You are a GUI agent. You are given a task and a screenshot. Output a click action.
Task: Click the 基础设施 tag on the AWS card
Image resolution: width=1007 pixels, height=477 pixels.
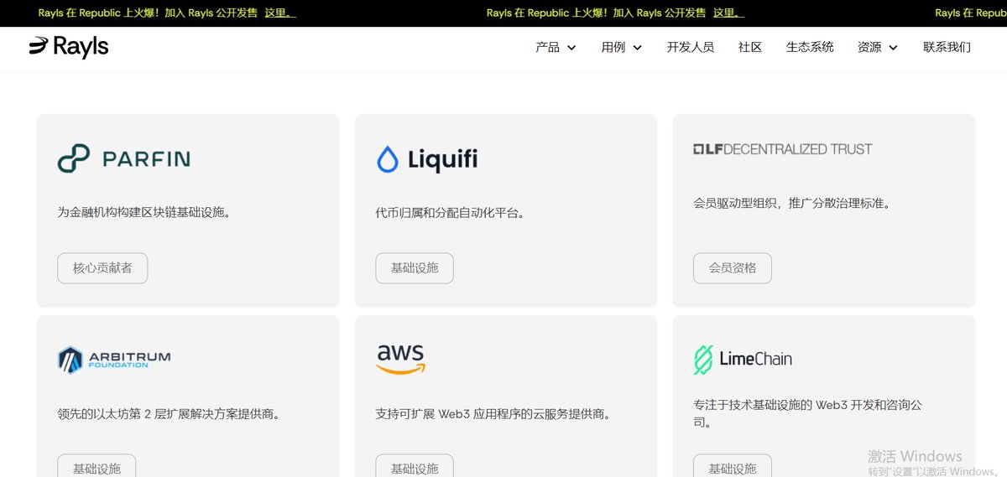coord(415,465)
